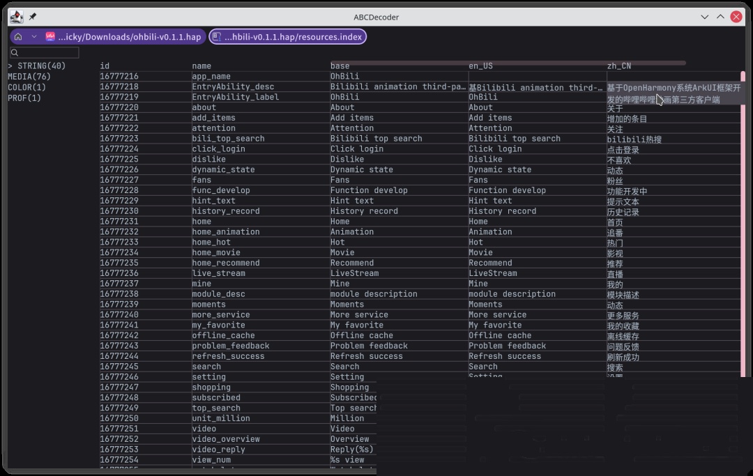
Task: Click the subscribed name cell
Action: pyautogui.click(x=216, y=398)
